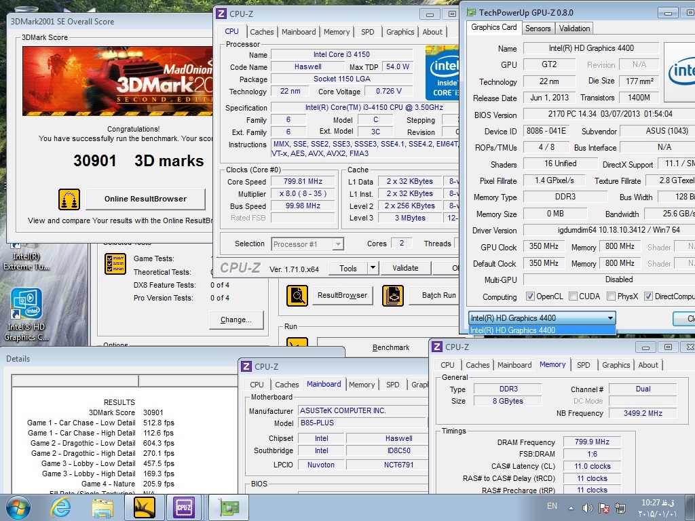The width and height of the screenshot is (695, 521).
Task: Open About tab in CPU-Z Memory window
Action: [x=648, y=365]
